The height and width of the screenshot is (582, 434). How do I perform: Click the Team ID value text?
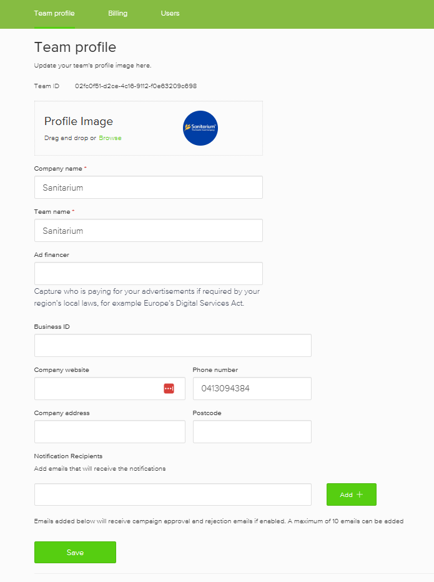tap(136, 86)
